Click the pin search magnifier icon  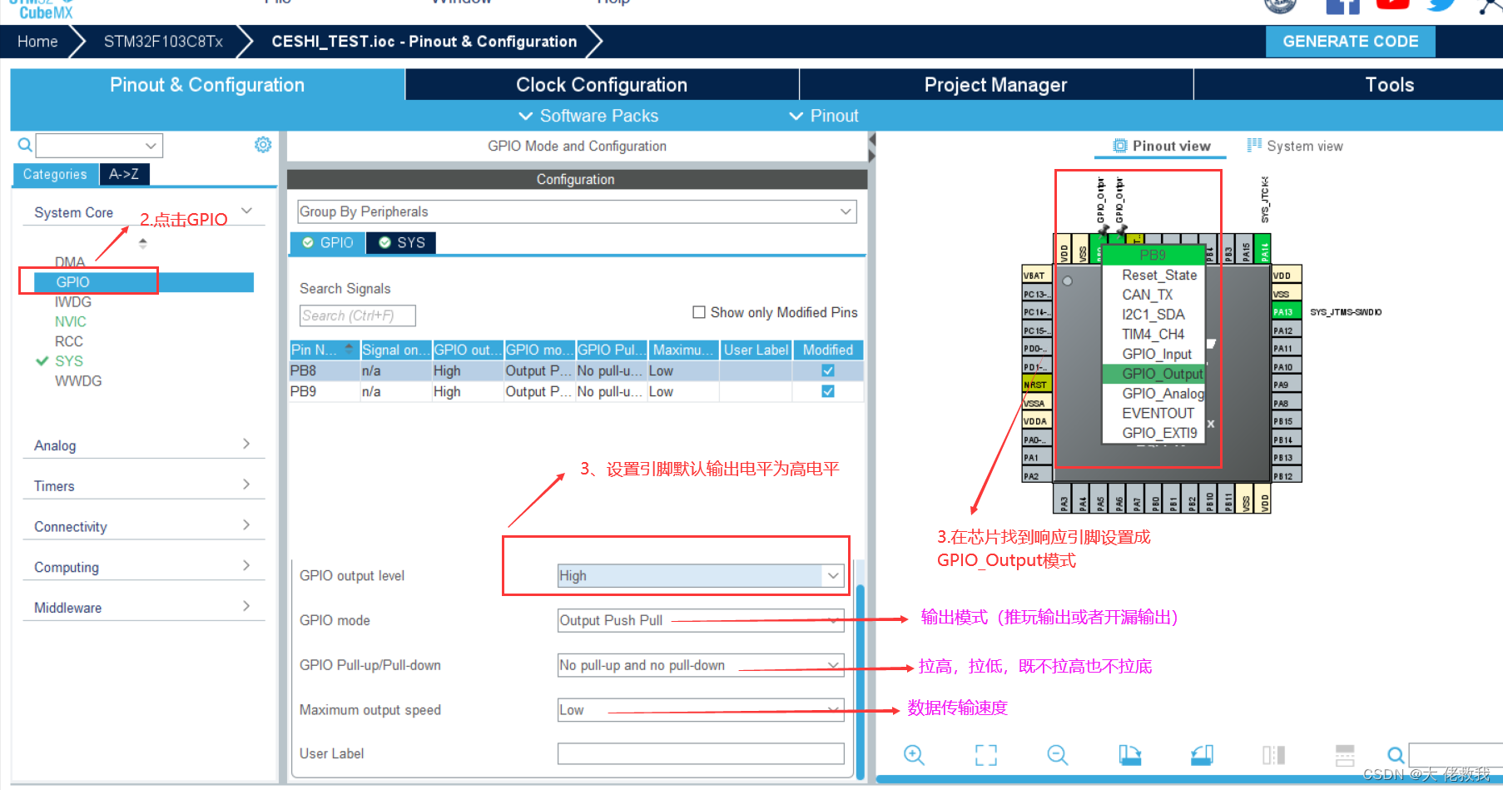tap(1396, 755)
